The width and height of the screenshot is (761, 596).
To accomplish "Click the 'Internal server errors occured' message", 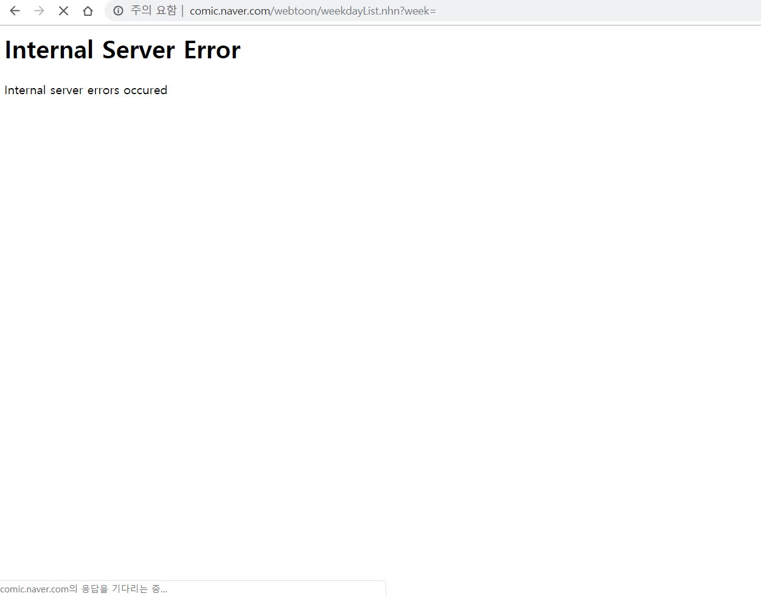I will [86, 91].
